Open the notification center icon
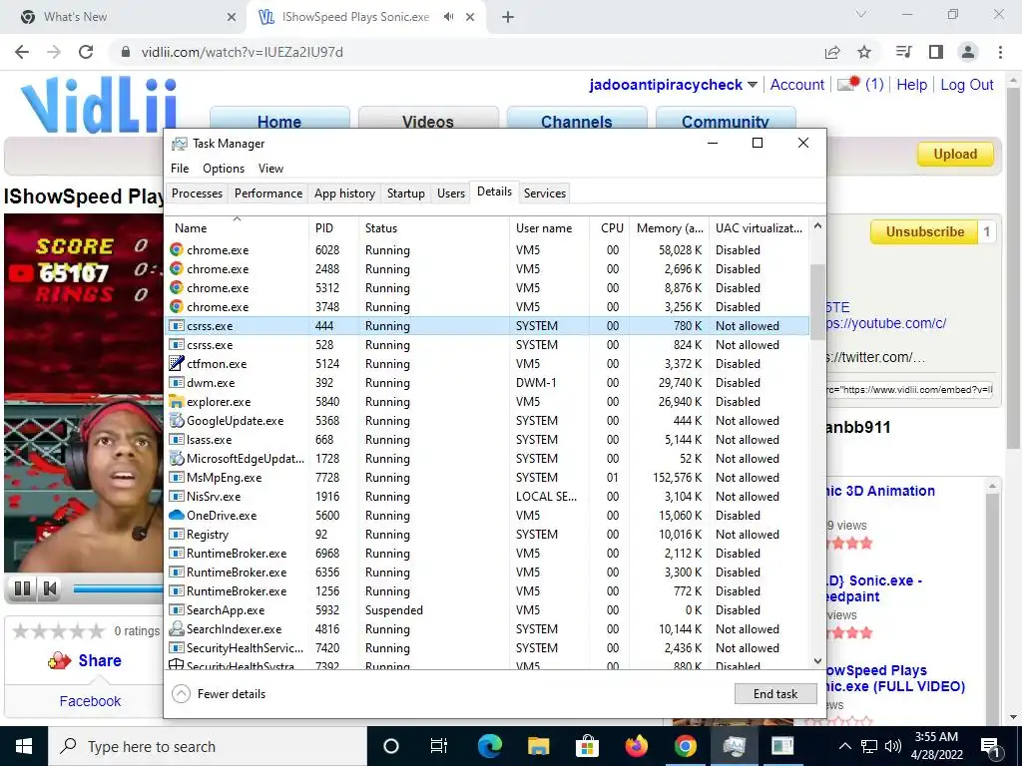This screenshot has height=766, width=1022. click(x=989, y=746)
